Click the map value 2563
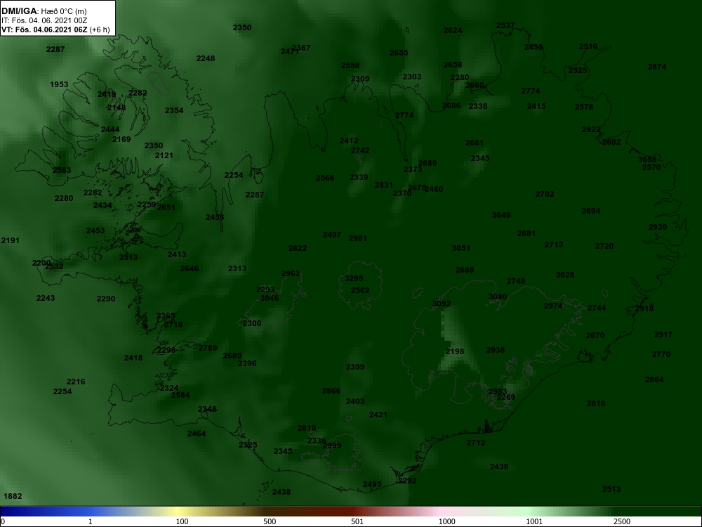Screen dimensions: 702x527 (x=62, y=170)
